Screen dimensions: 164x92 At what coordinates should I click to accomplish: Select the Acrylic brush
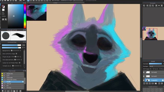(13, 82)
